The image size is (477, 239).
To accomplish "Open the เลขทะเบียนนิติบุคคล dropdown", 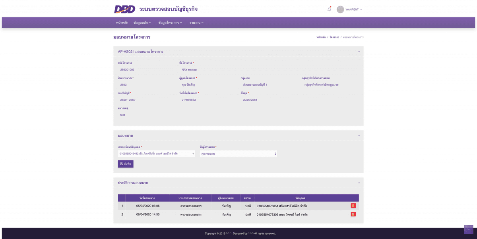I will click(x=157, y=154).
